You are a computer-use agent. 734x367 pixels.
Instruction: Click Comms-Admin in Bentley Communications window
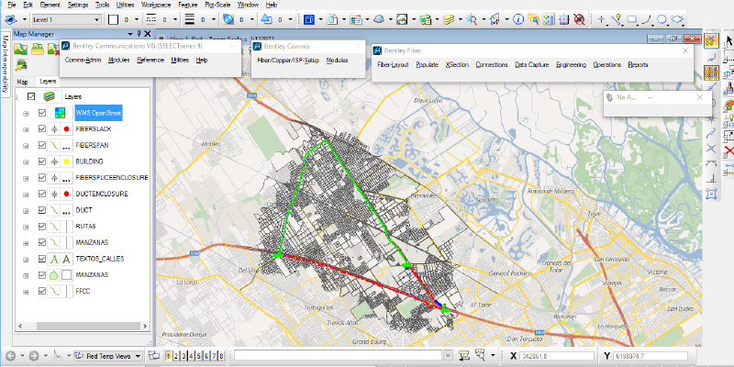point(83,59)
